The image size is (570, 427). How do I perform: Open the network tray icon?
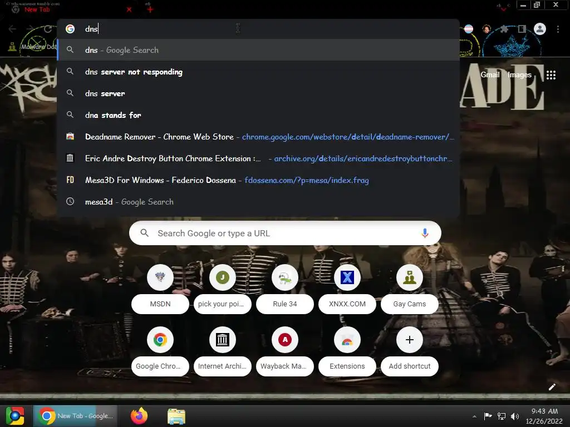502,416
